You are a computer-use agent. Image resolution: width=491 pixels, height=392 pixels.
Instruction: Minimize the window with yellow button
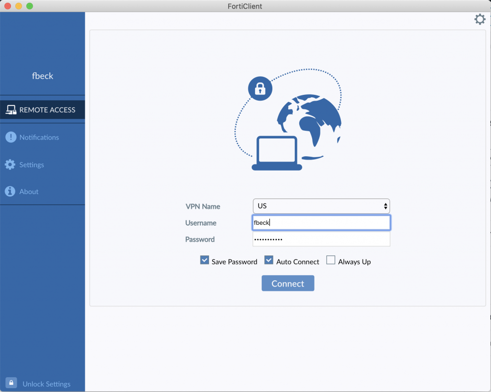(x=19, y=6)
